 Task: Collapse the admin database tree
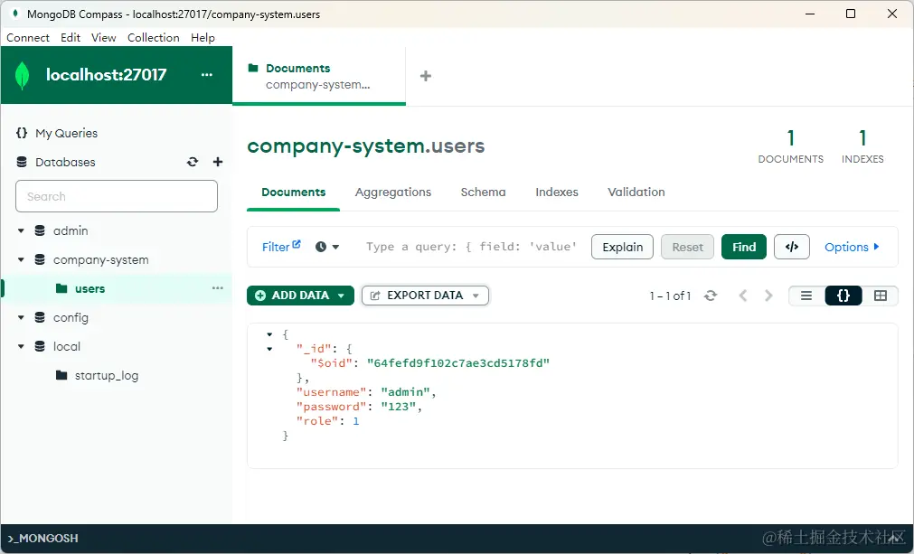[x=21, y=230]
